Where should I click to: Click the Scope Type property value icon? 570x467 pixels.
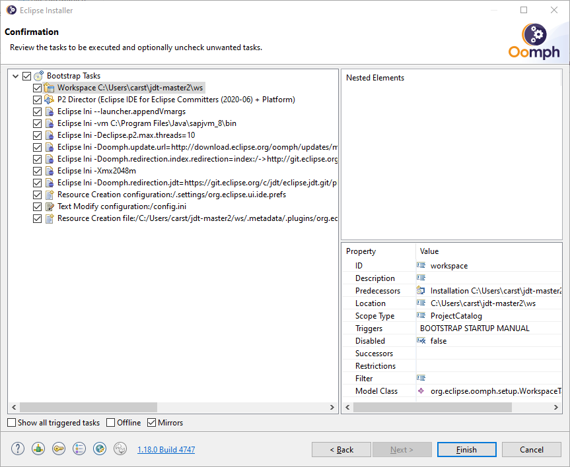tap(421, 315)
